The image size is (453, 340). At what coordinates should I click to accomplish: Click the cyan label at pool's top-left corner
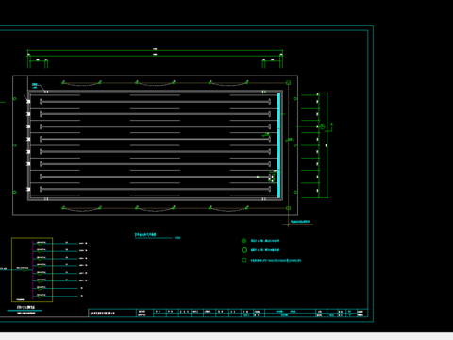coord(35,85)
